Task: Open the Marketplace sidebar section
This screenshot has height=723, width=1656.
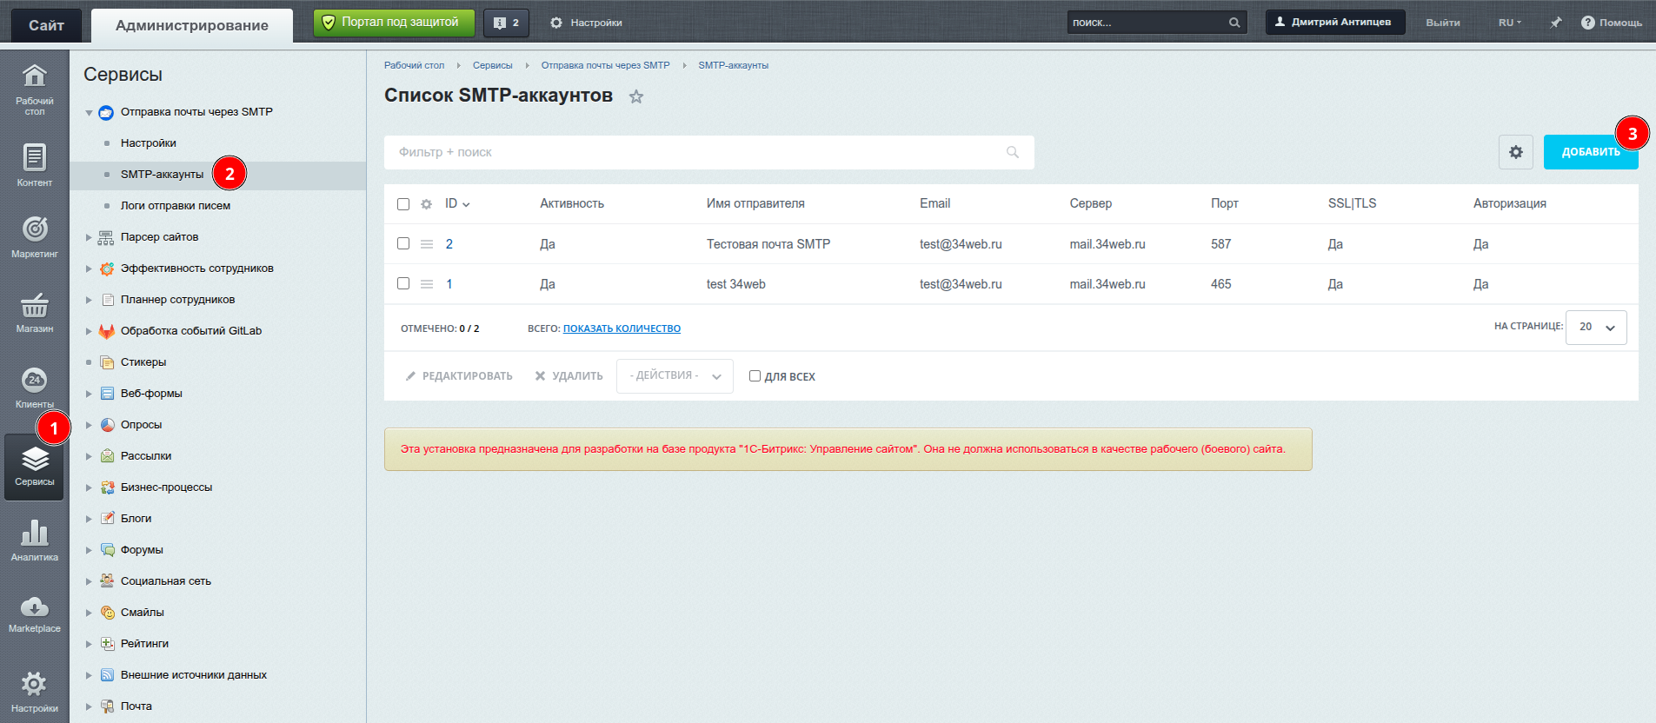Action: [34, 614]
